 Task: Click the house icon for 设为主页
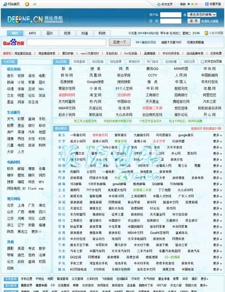tap(159, 4)
